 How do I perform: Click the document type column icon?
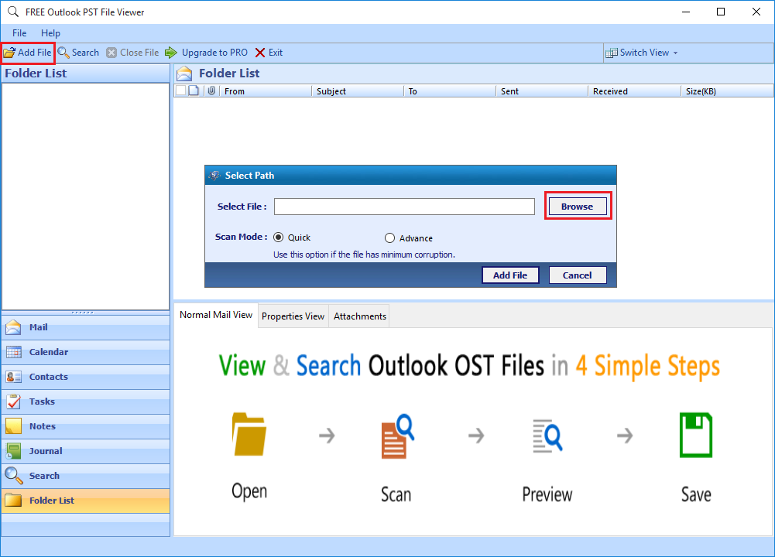coord(194,91)
